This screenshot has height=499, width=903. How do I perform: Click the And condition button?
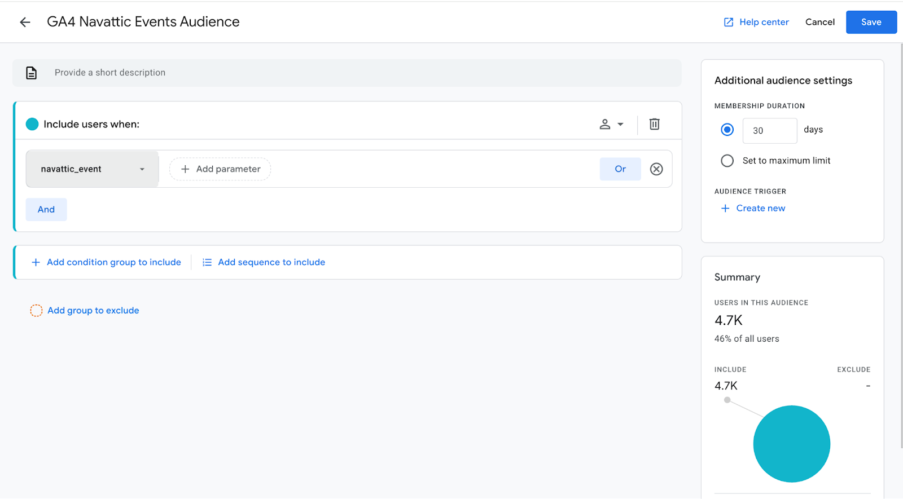click(46, 210)
